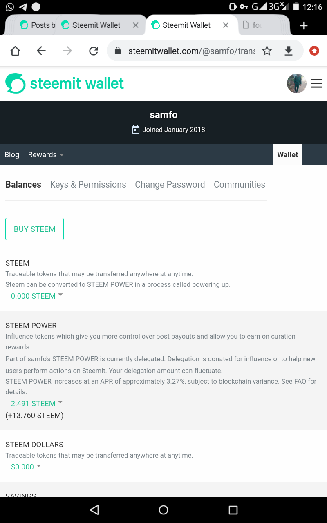
Task: Click the steemit wallet logo
Action: point(65,83)
